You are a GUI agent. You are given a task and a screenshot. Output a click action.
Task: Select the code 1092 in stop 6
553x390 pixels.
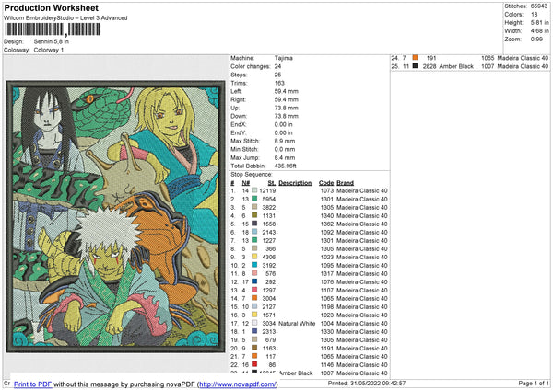tap(327, 233)
